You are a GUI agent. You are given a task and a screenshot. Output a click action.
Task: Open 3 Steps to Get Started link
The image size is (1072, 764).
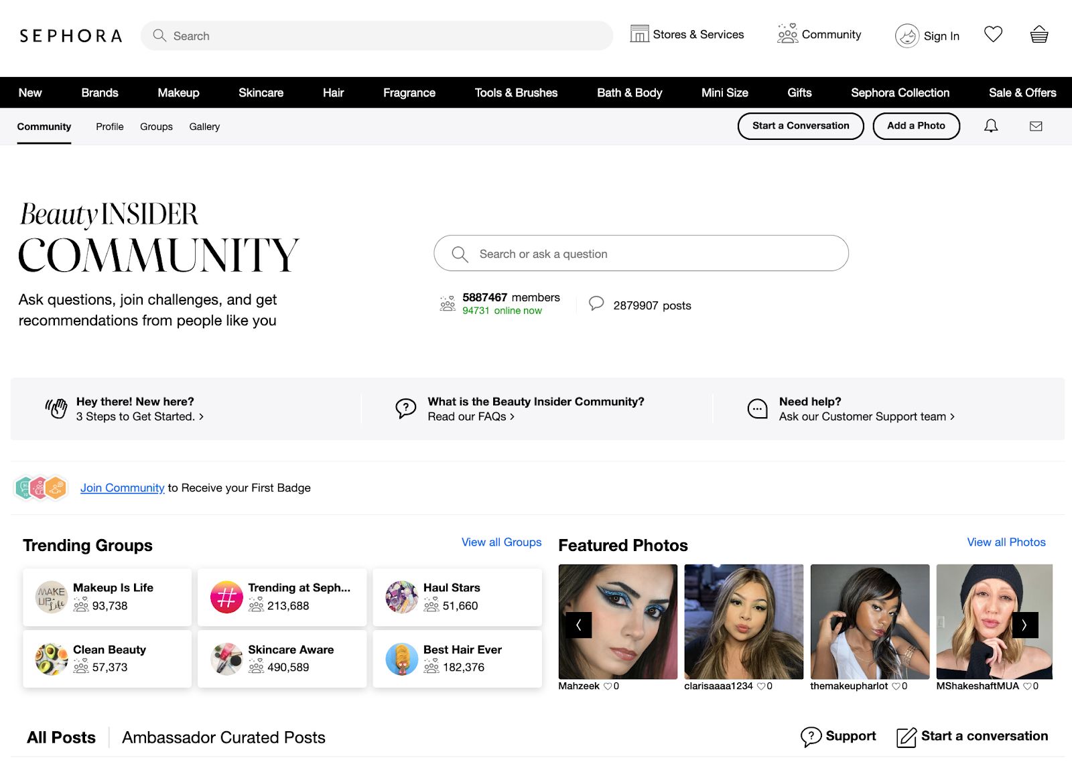point(140,416)
